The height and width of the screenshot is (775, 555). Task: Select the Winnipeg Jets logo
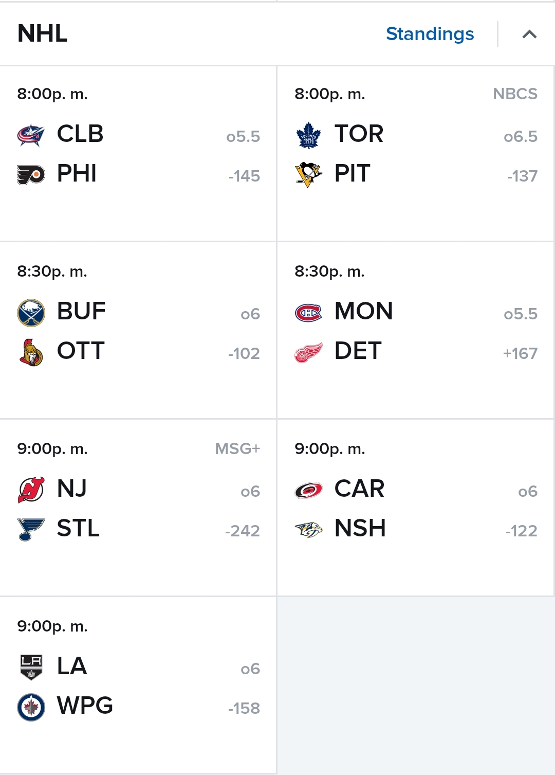[x=31, y=707]
